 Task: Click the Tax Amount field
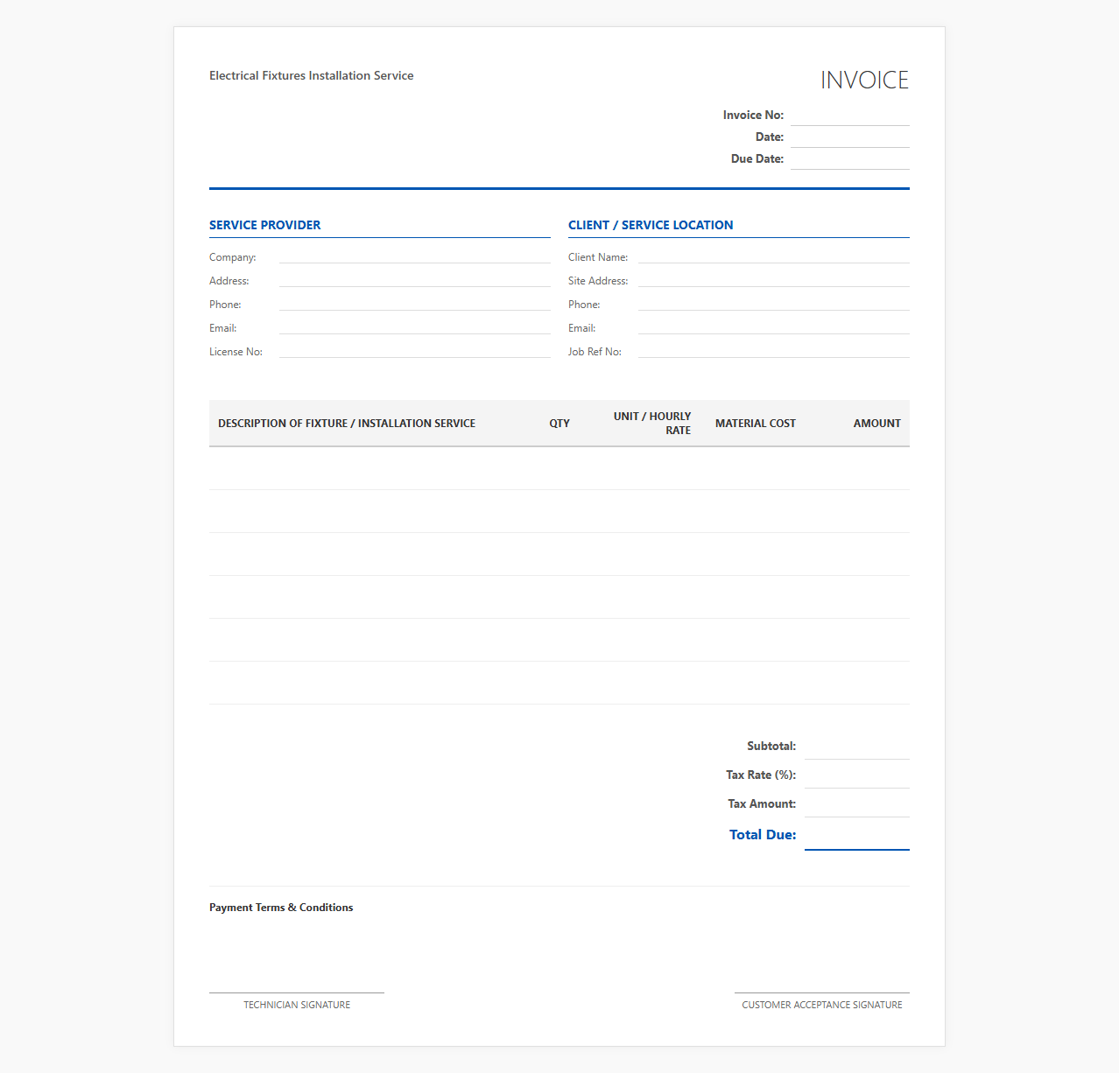pyautogui.click(x=856, y=804)
